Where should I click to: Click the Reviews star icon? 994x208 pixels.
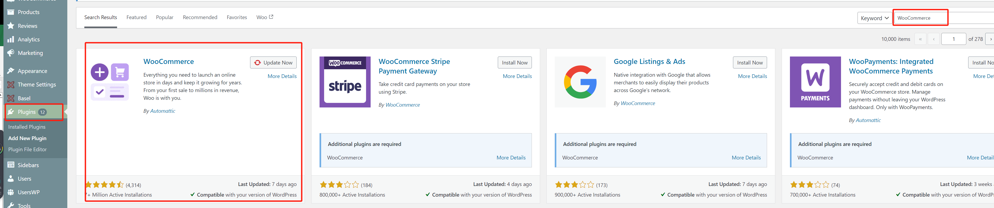pyautogui.click(x=11, y=26)
